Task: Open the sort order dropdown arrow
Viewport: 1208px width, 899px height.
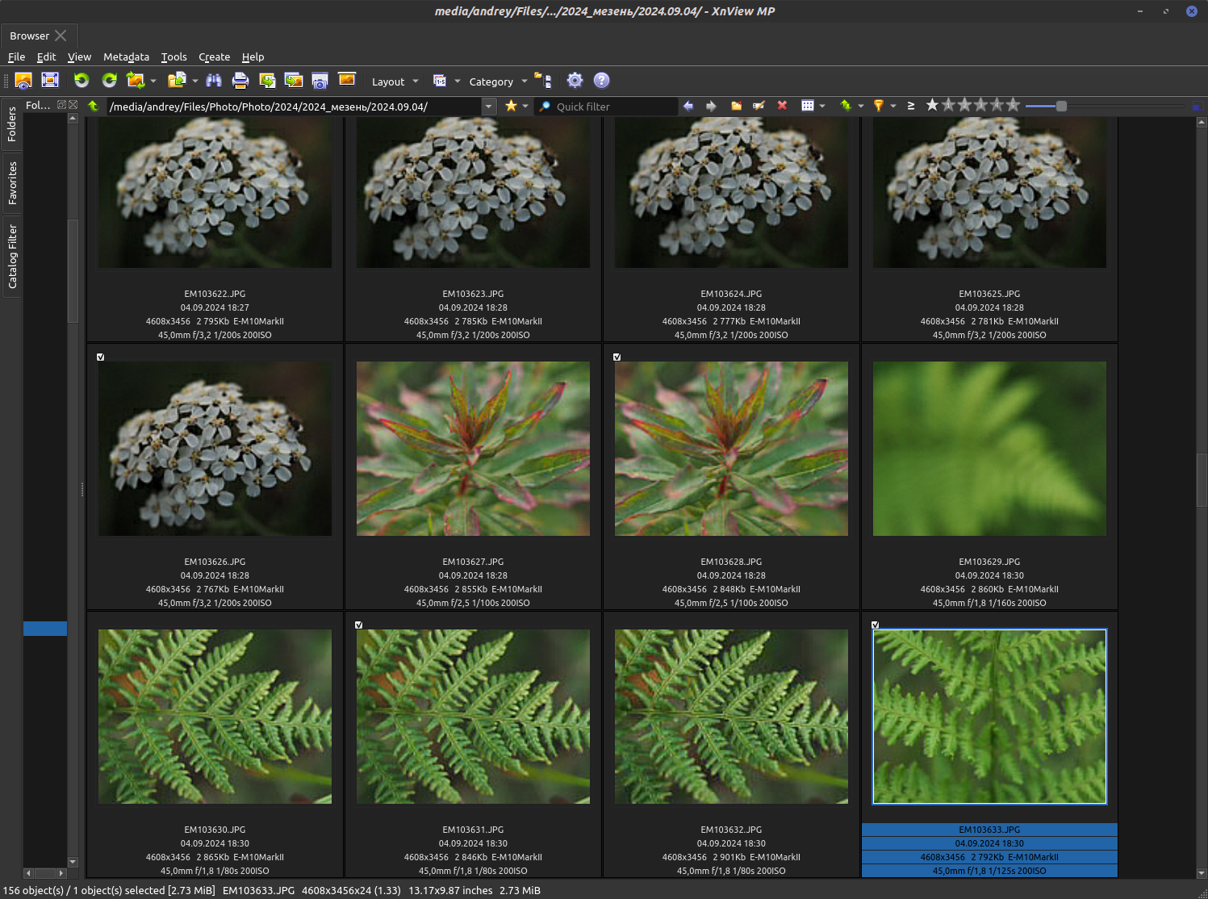Action: [862, 106]
